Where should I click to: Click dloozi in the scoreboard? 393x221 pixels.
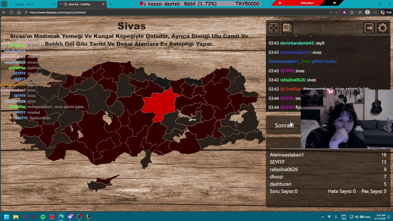[x=276, y=177]
